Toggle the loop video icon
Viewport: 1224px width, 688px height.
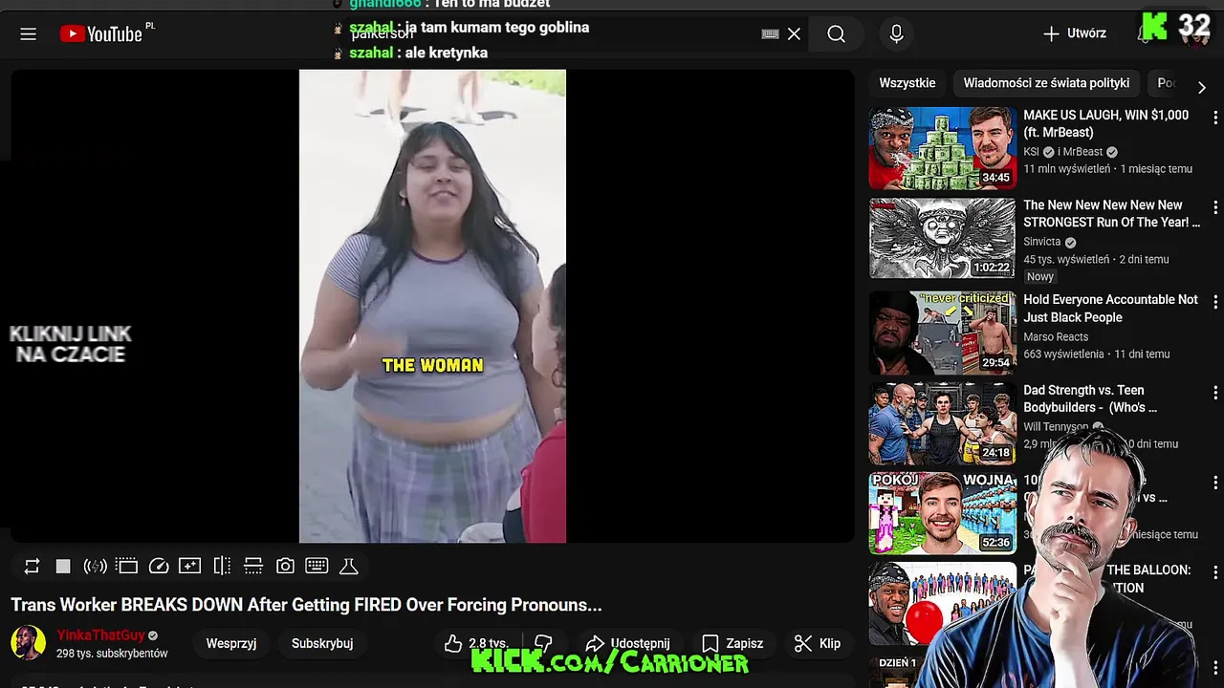pos(32,566)
